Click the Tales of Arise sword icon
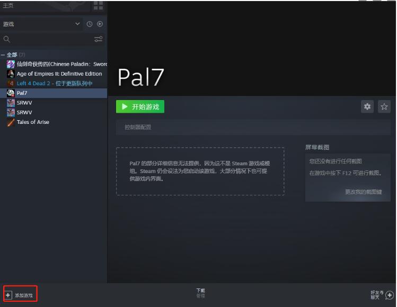 11,122
